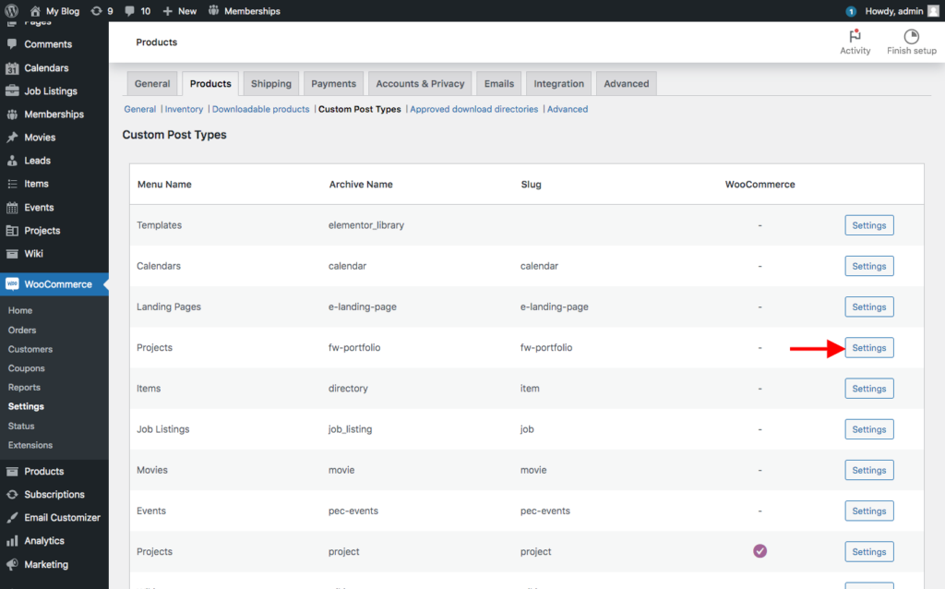The width and height of the screenshot is (945, 589).
Task: Click the Products sidebar icon
Action: point(12,472)
